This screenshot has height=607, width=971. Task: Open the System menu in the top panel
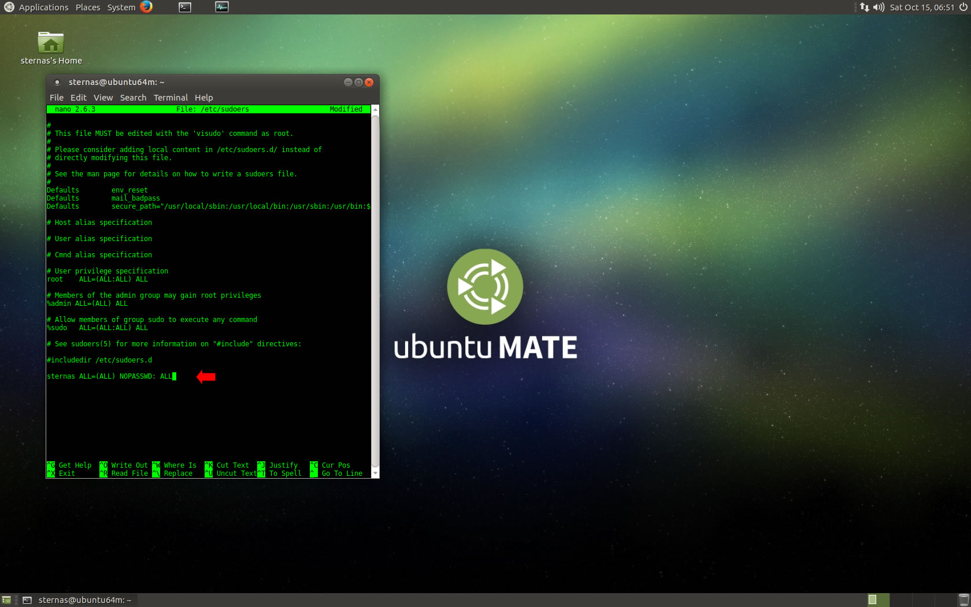coord(121,8)
